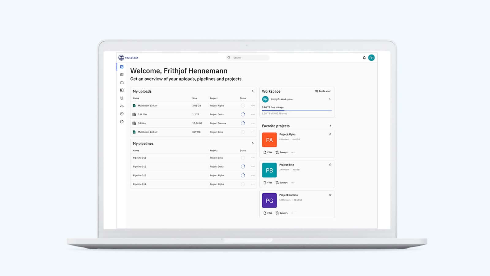Open Surveys of Project Beta

282,183
